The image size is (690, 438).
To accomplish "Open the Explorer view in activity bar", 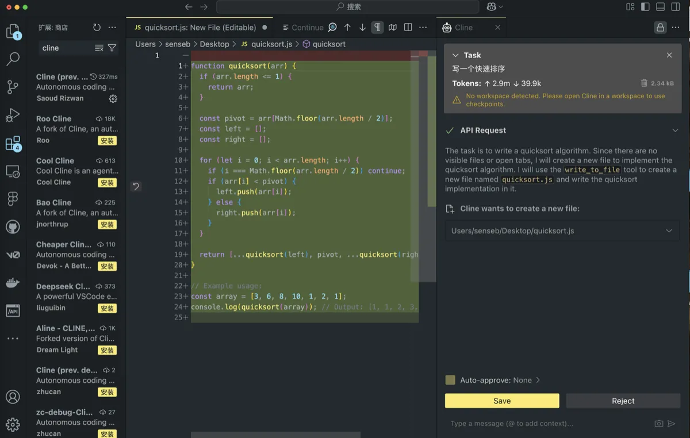I will pyautogui.click(x=13, y=31).
